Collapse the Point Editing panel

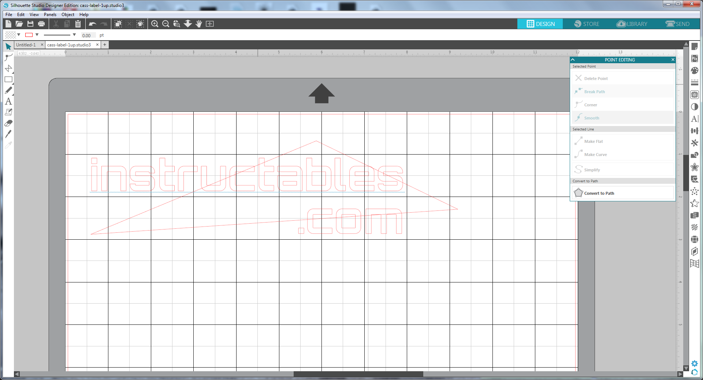tap(573, 60)
